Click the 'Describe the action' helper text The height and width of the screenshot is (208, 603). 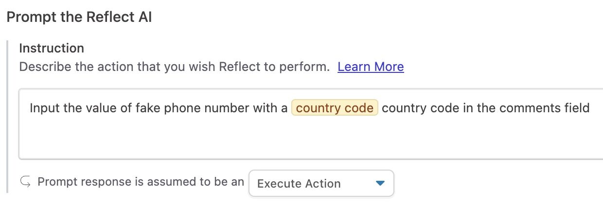(x=175, y=67)
